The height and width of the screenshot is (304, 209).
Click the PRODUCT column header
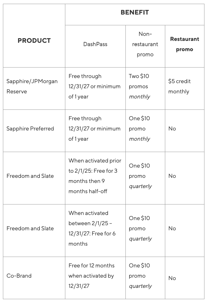click(34, 41)
